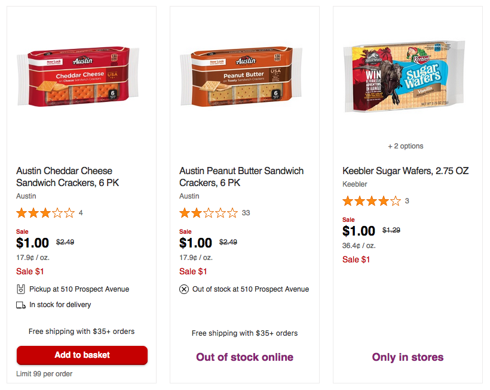Open Keebler Sugar Wafers 2.75 OZ title link

point(406,171)
